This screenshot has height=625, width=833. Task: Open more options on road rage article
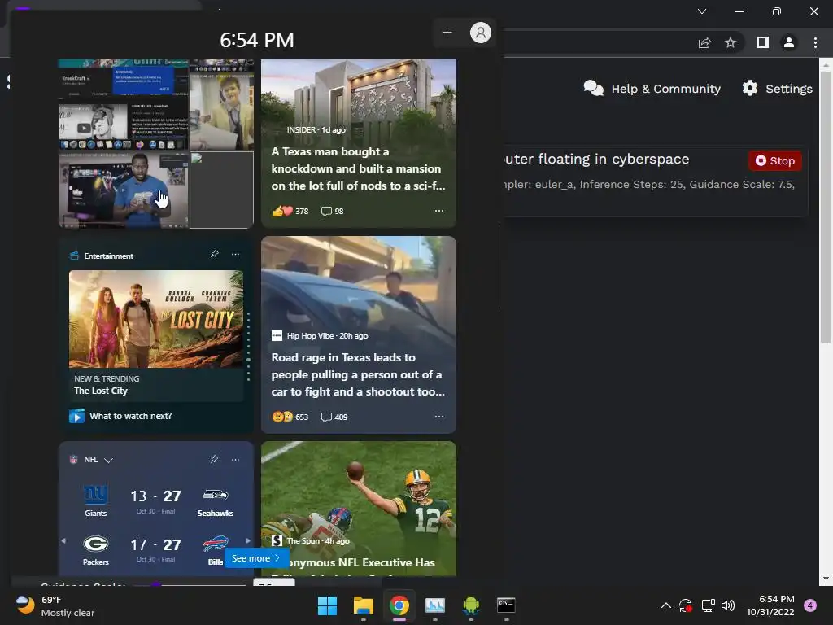coord(438,417)
